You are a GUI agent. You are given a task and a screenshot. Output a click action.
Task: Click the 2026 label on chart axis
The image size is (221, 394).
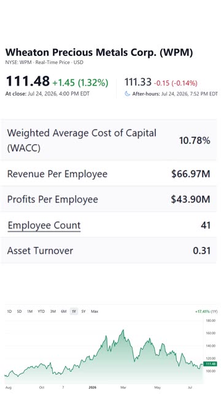click(93, 387)
